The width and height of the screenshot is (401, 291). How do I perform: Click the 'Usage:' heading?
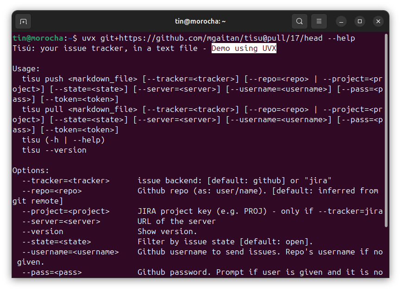pos(26,69)
